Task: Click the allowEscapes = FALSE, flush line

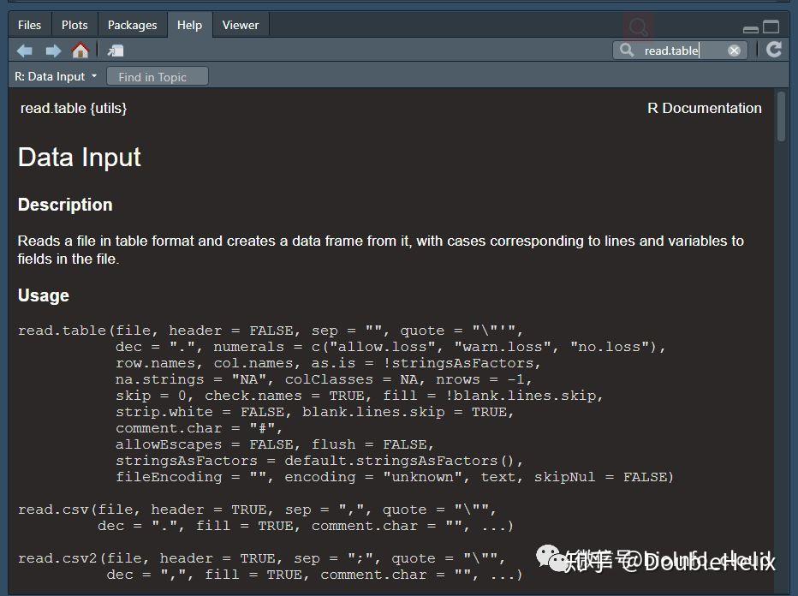Action: 274,444
